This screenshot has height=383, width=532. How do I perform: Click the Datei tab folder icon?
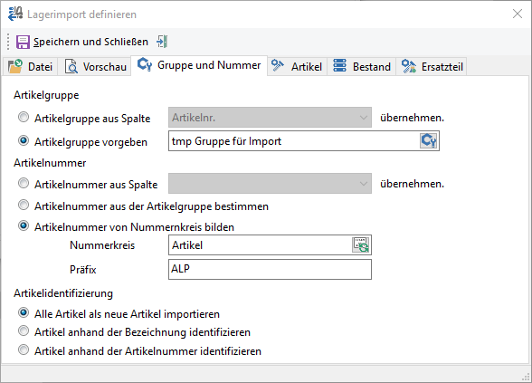pyautogui.click(x=14, y=66)
